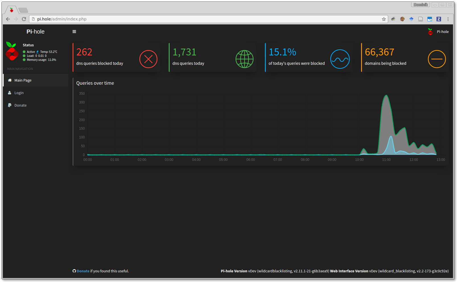Click the red blocked-queries X icon
Viewport: 457px width, 282px height.
tap(148, 59)
